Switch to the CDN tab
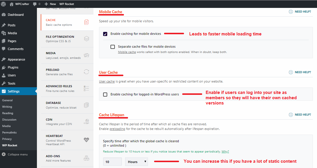This screenshot has width=317, height=168. (x=67, y=121)
